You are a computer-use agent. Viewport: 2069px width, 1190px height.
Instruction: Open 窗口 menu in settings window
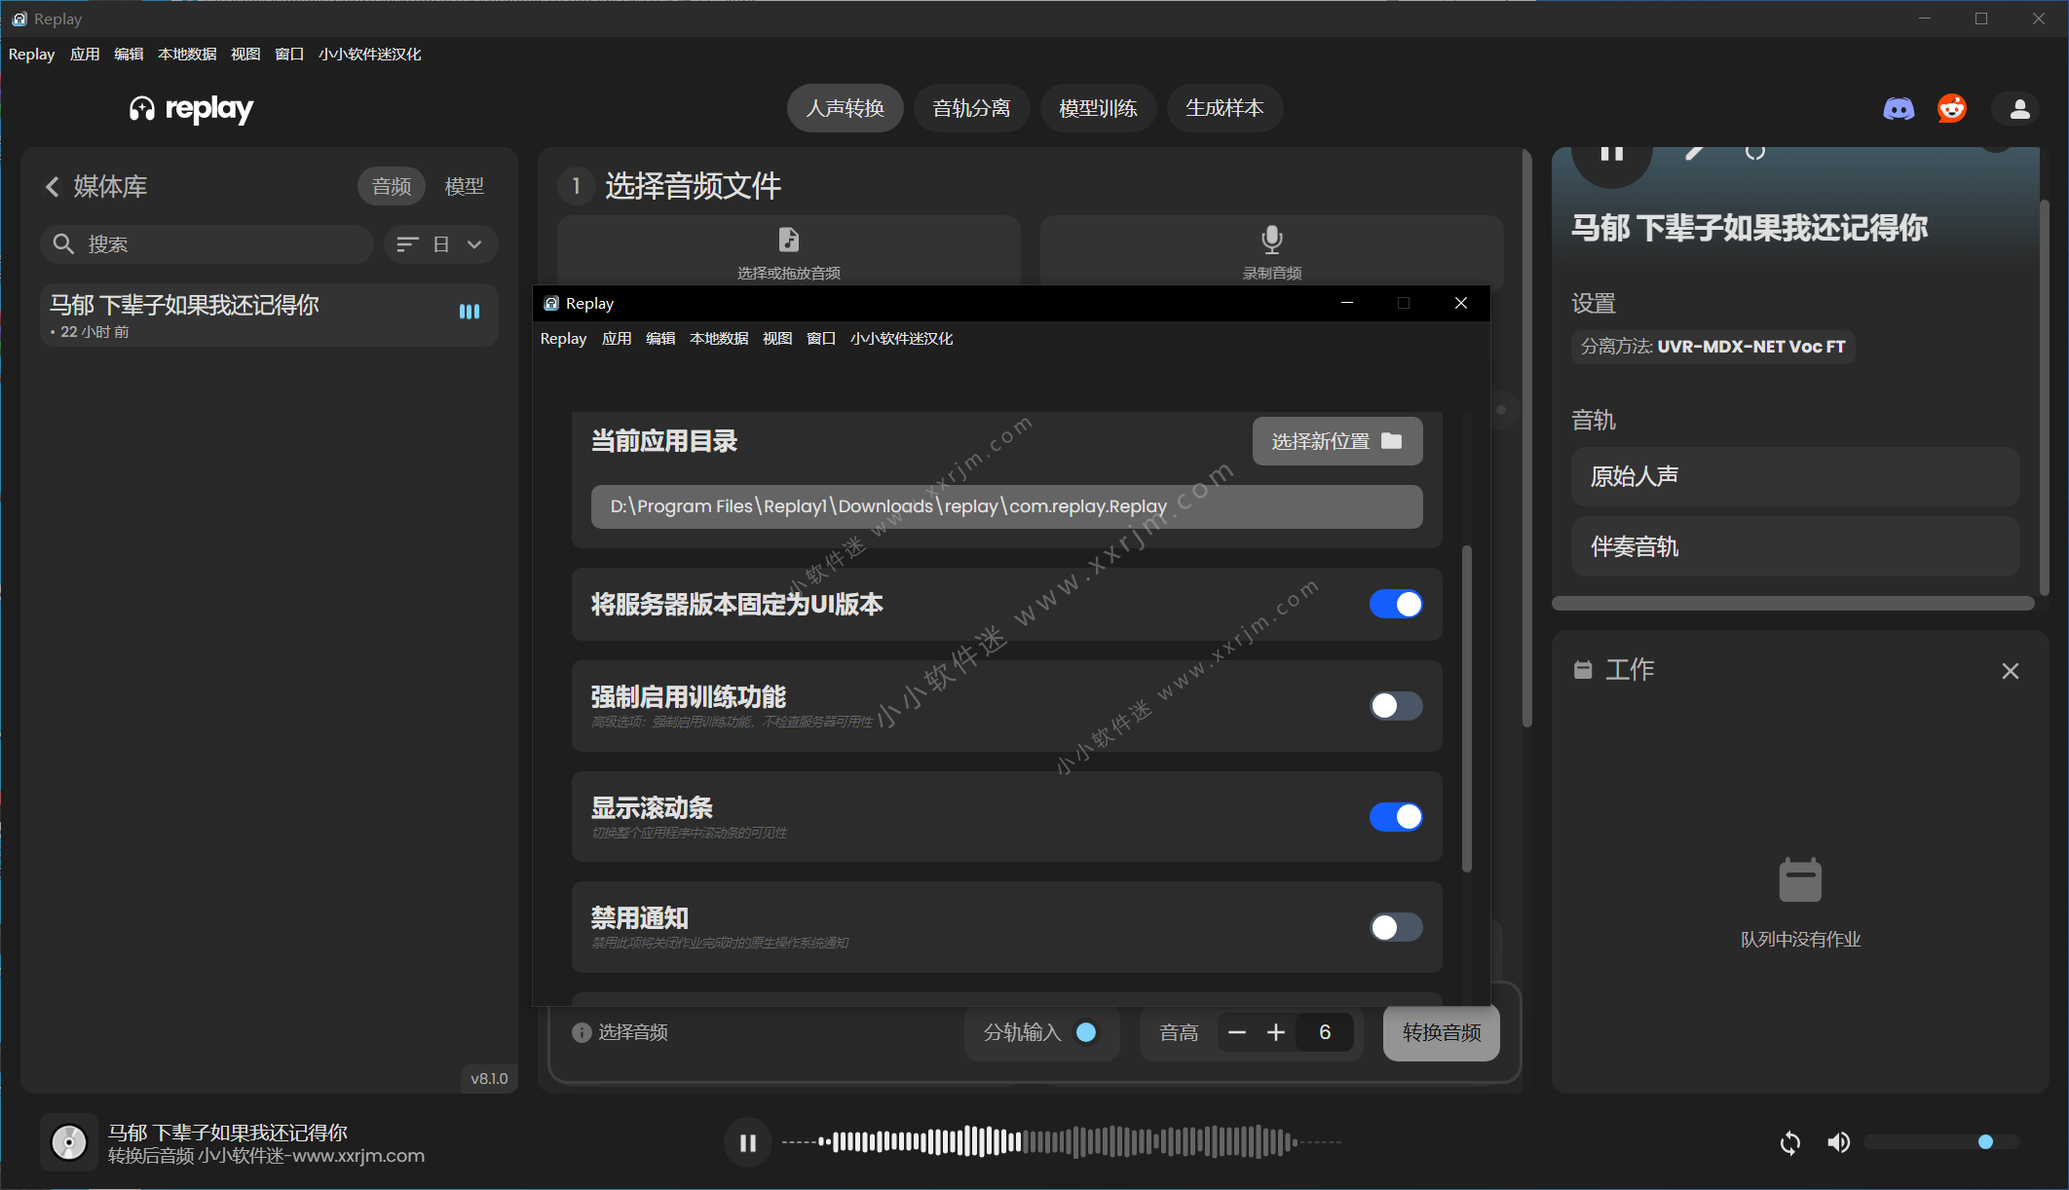coord(821,339)
